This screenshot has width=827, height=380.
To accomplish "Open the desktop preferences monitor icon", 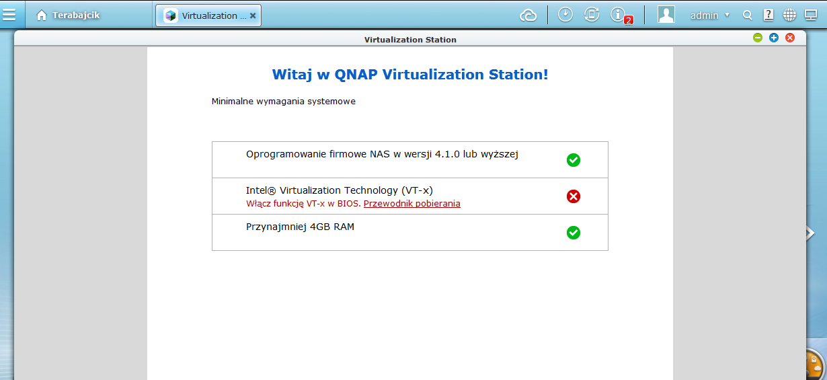I will (x=811, y=15).
